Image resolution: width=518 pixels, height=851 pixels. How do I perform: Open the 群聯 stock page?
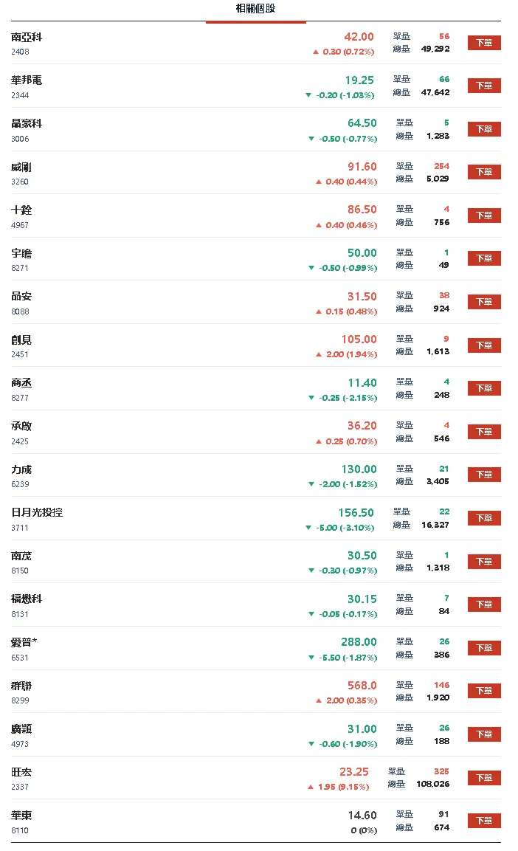click(20, 684)
